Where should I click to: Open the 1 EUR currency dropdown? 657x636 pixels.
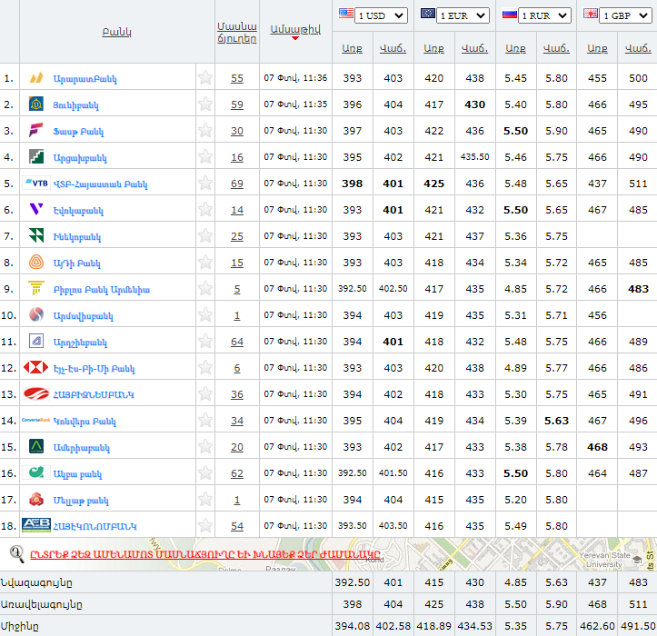tap(463, 15)
